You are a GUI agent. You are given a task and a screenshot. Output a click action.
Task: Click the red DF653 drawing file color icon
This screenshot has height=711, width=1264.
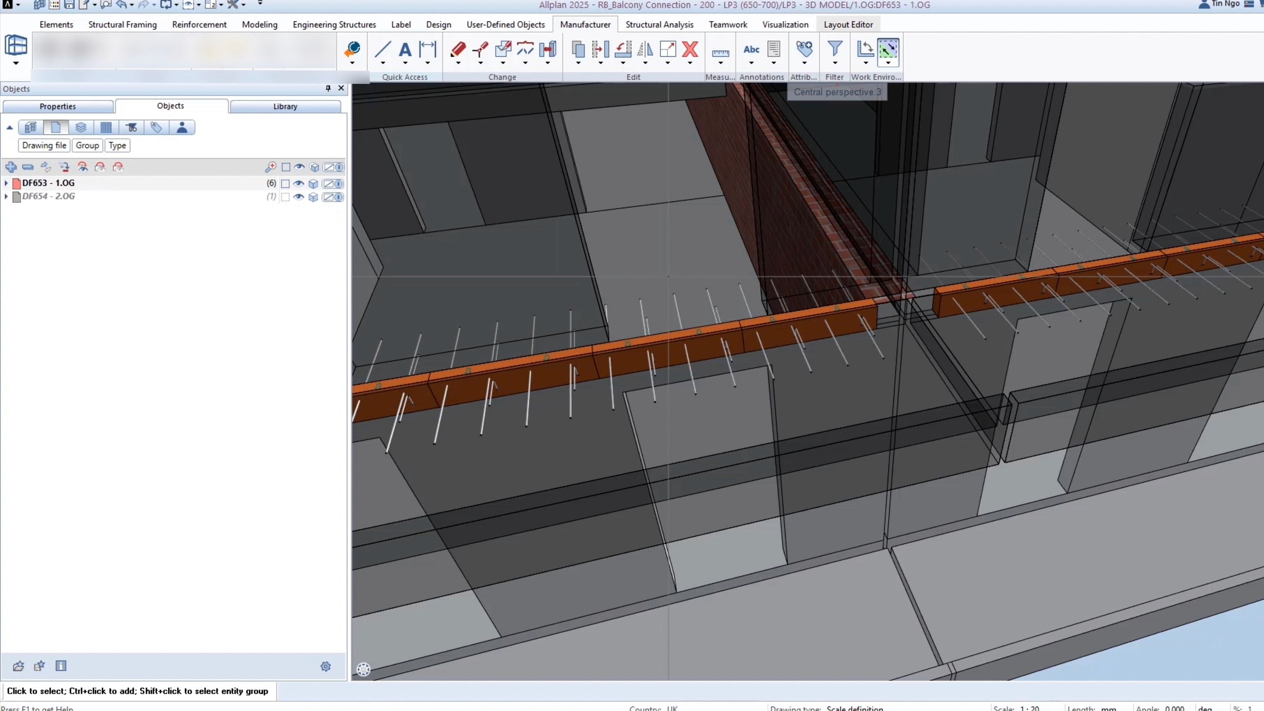click(17, 184)
